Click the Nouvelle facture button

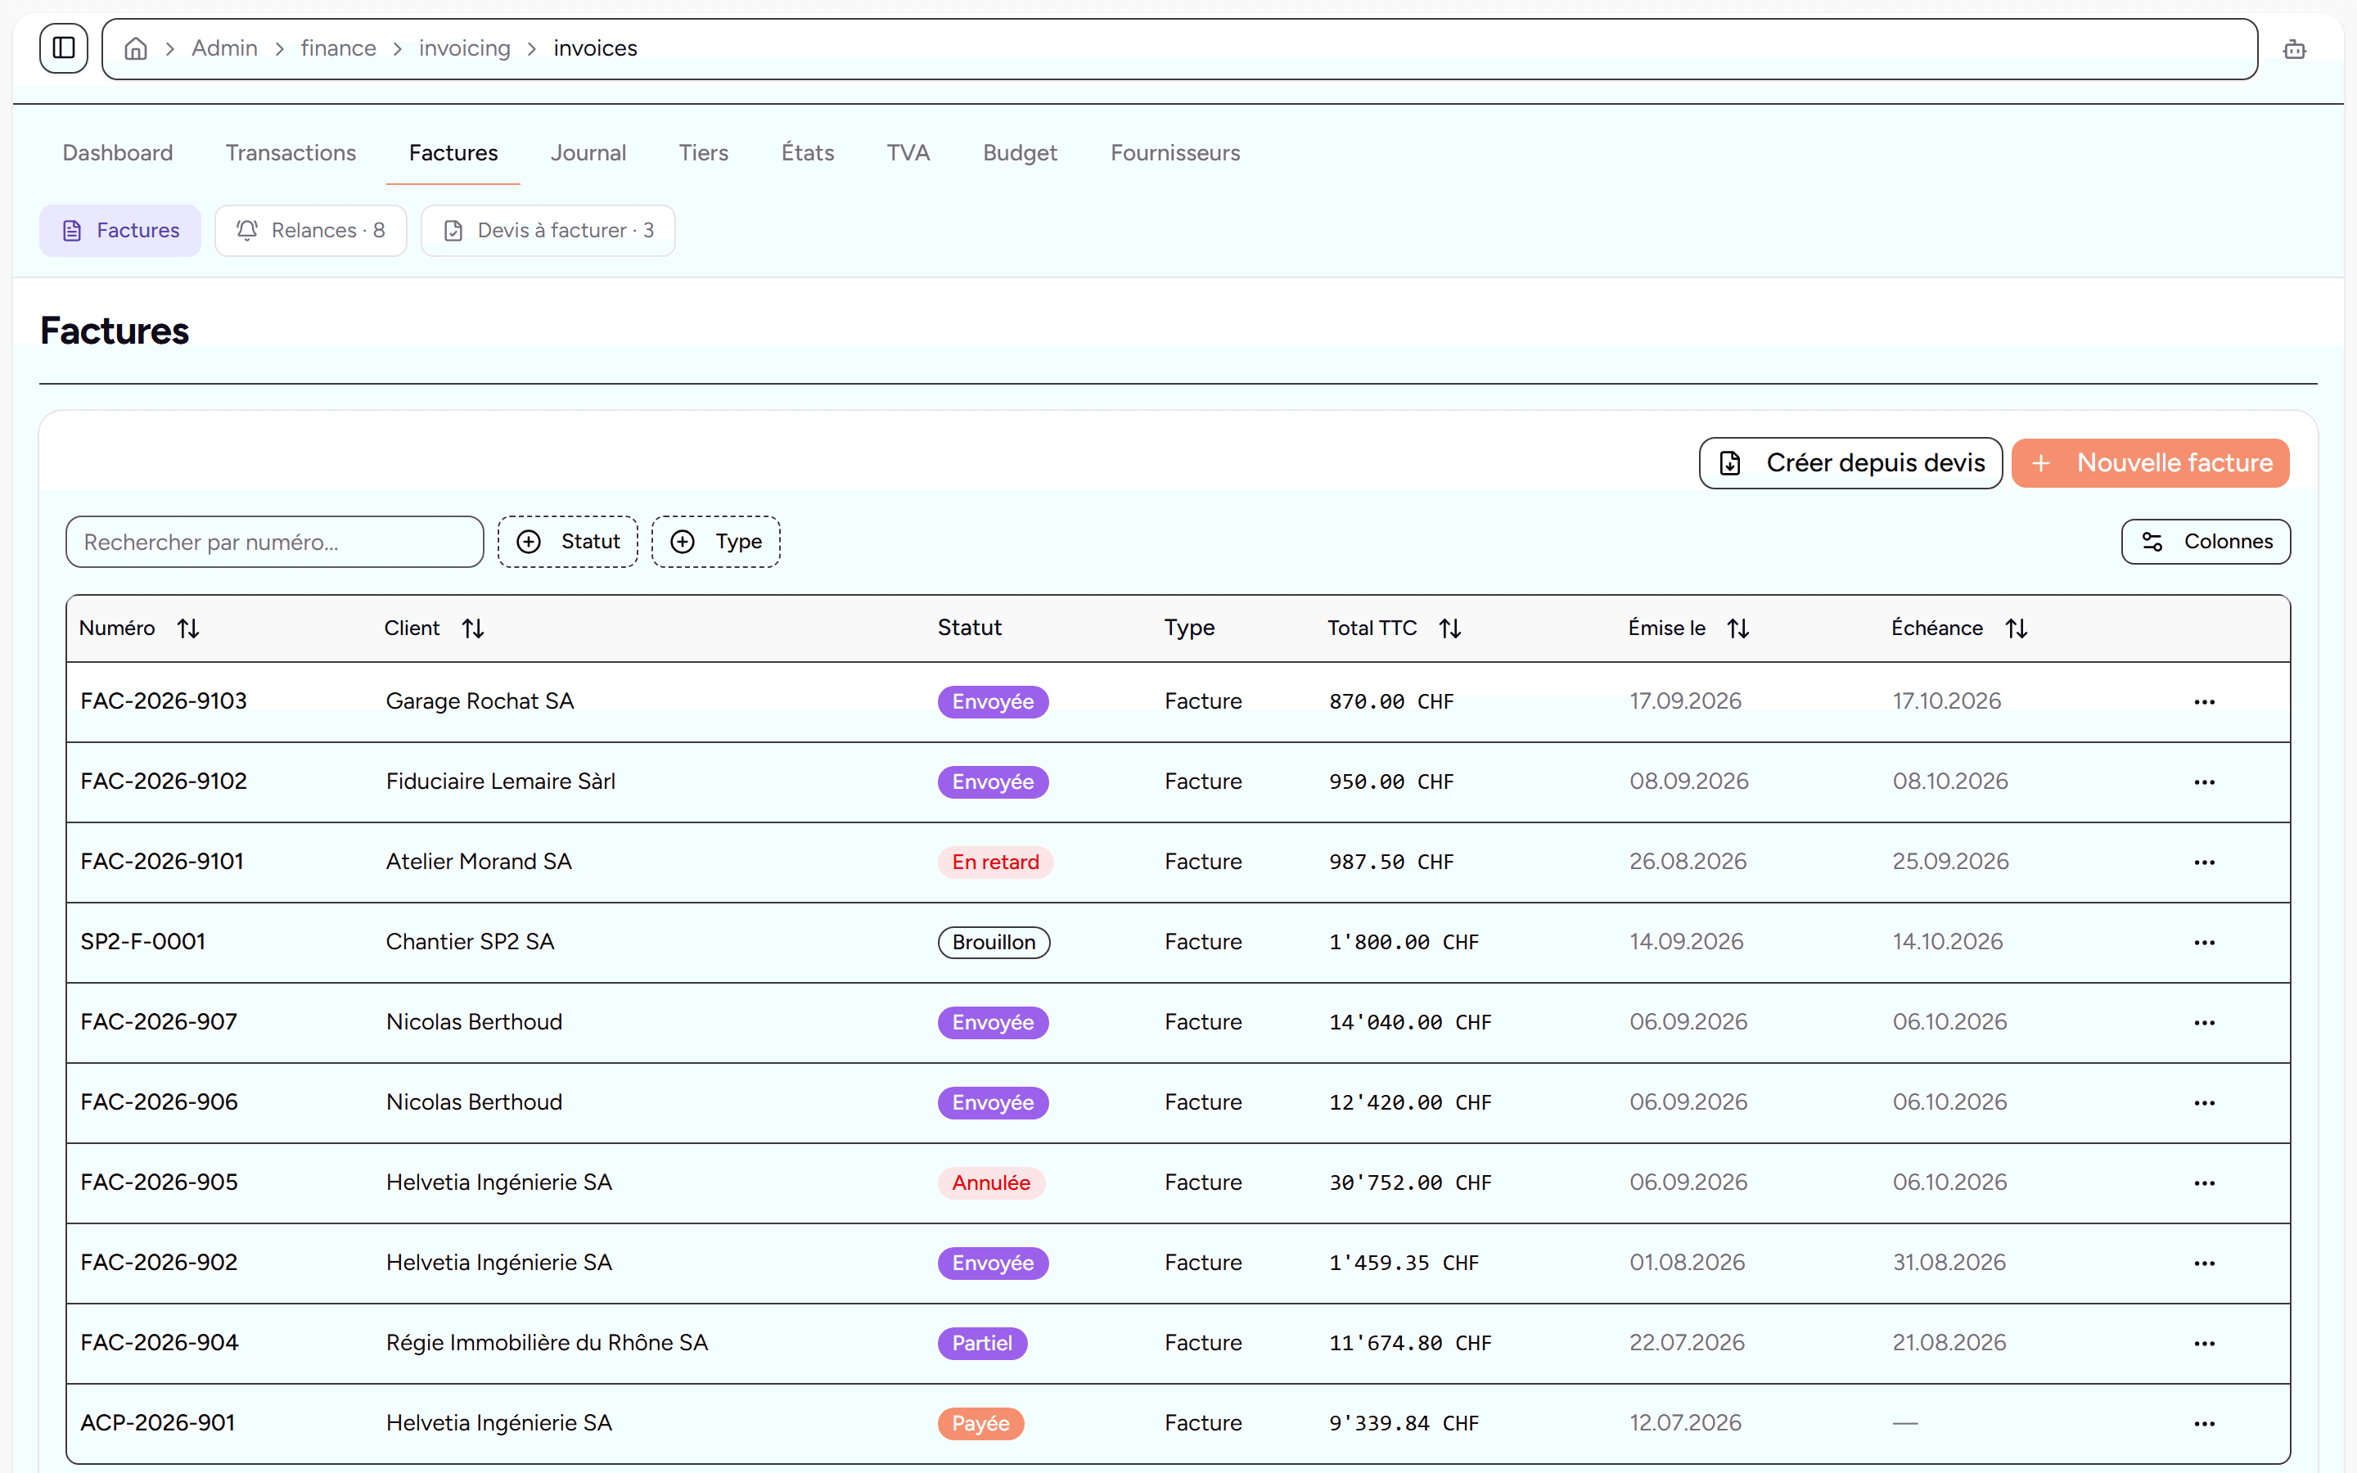pos(2150,462)
